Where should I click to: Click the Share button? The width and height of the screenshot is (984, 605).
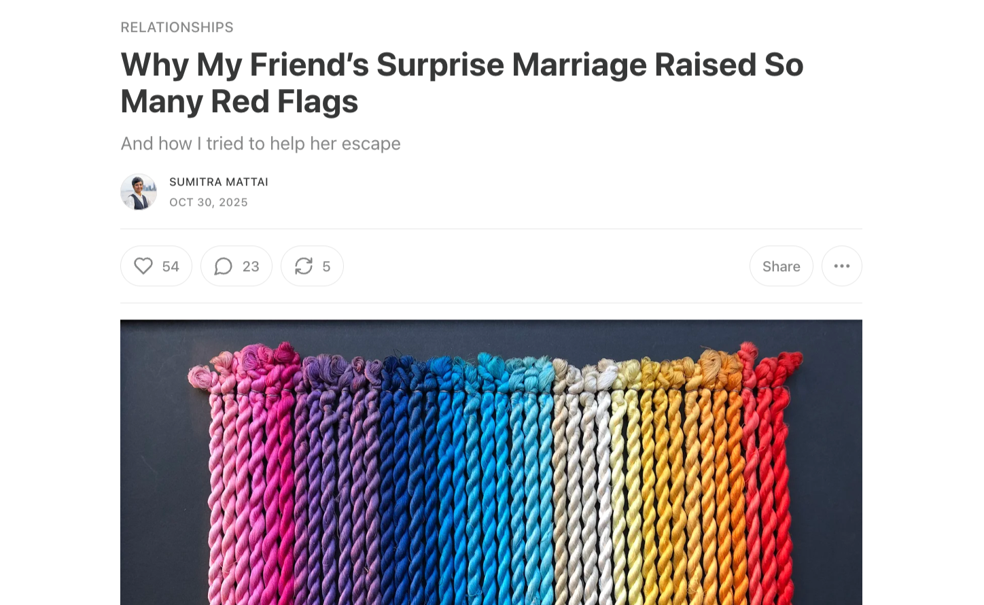(x=781, y=266)
